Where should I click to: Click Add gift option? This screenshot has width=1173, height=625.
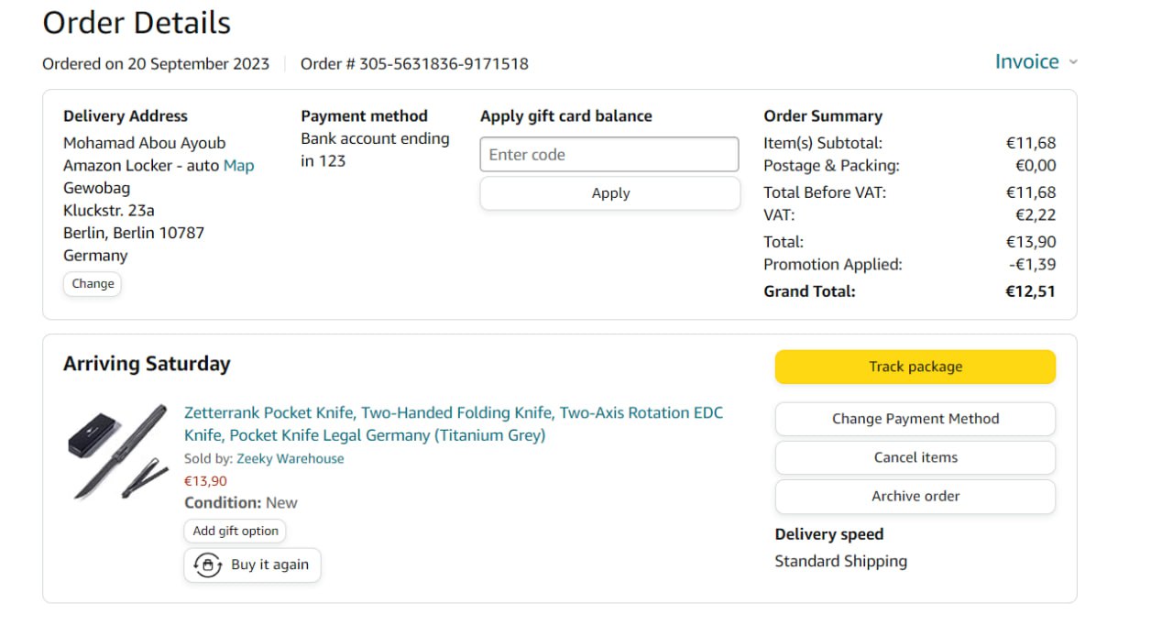236,531
